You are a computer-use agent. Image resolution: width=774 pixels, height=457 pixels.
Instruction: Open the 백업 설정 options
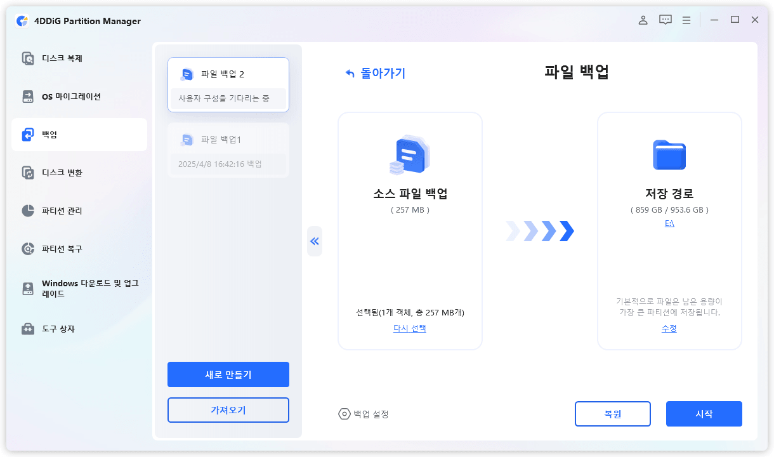[x=364, y=414]
